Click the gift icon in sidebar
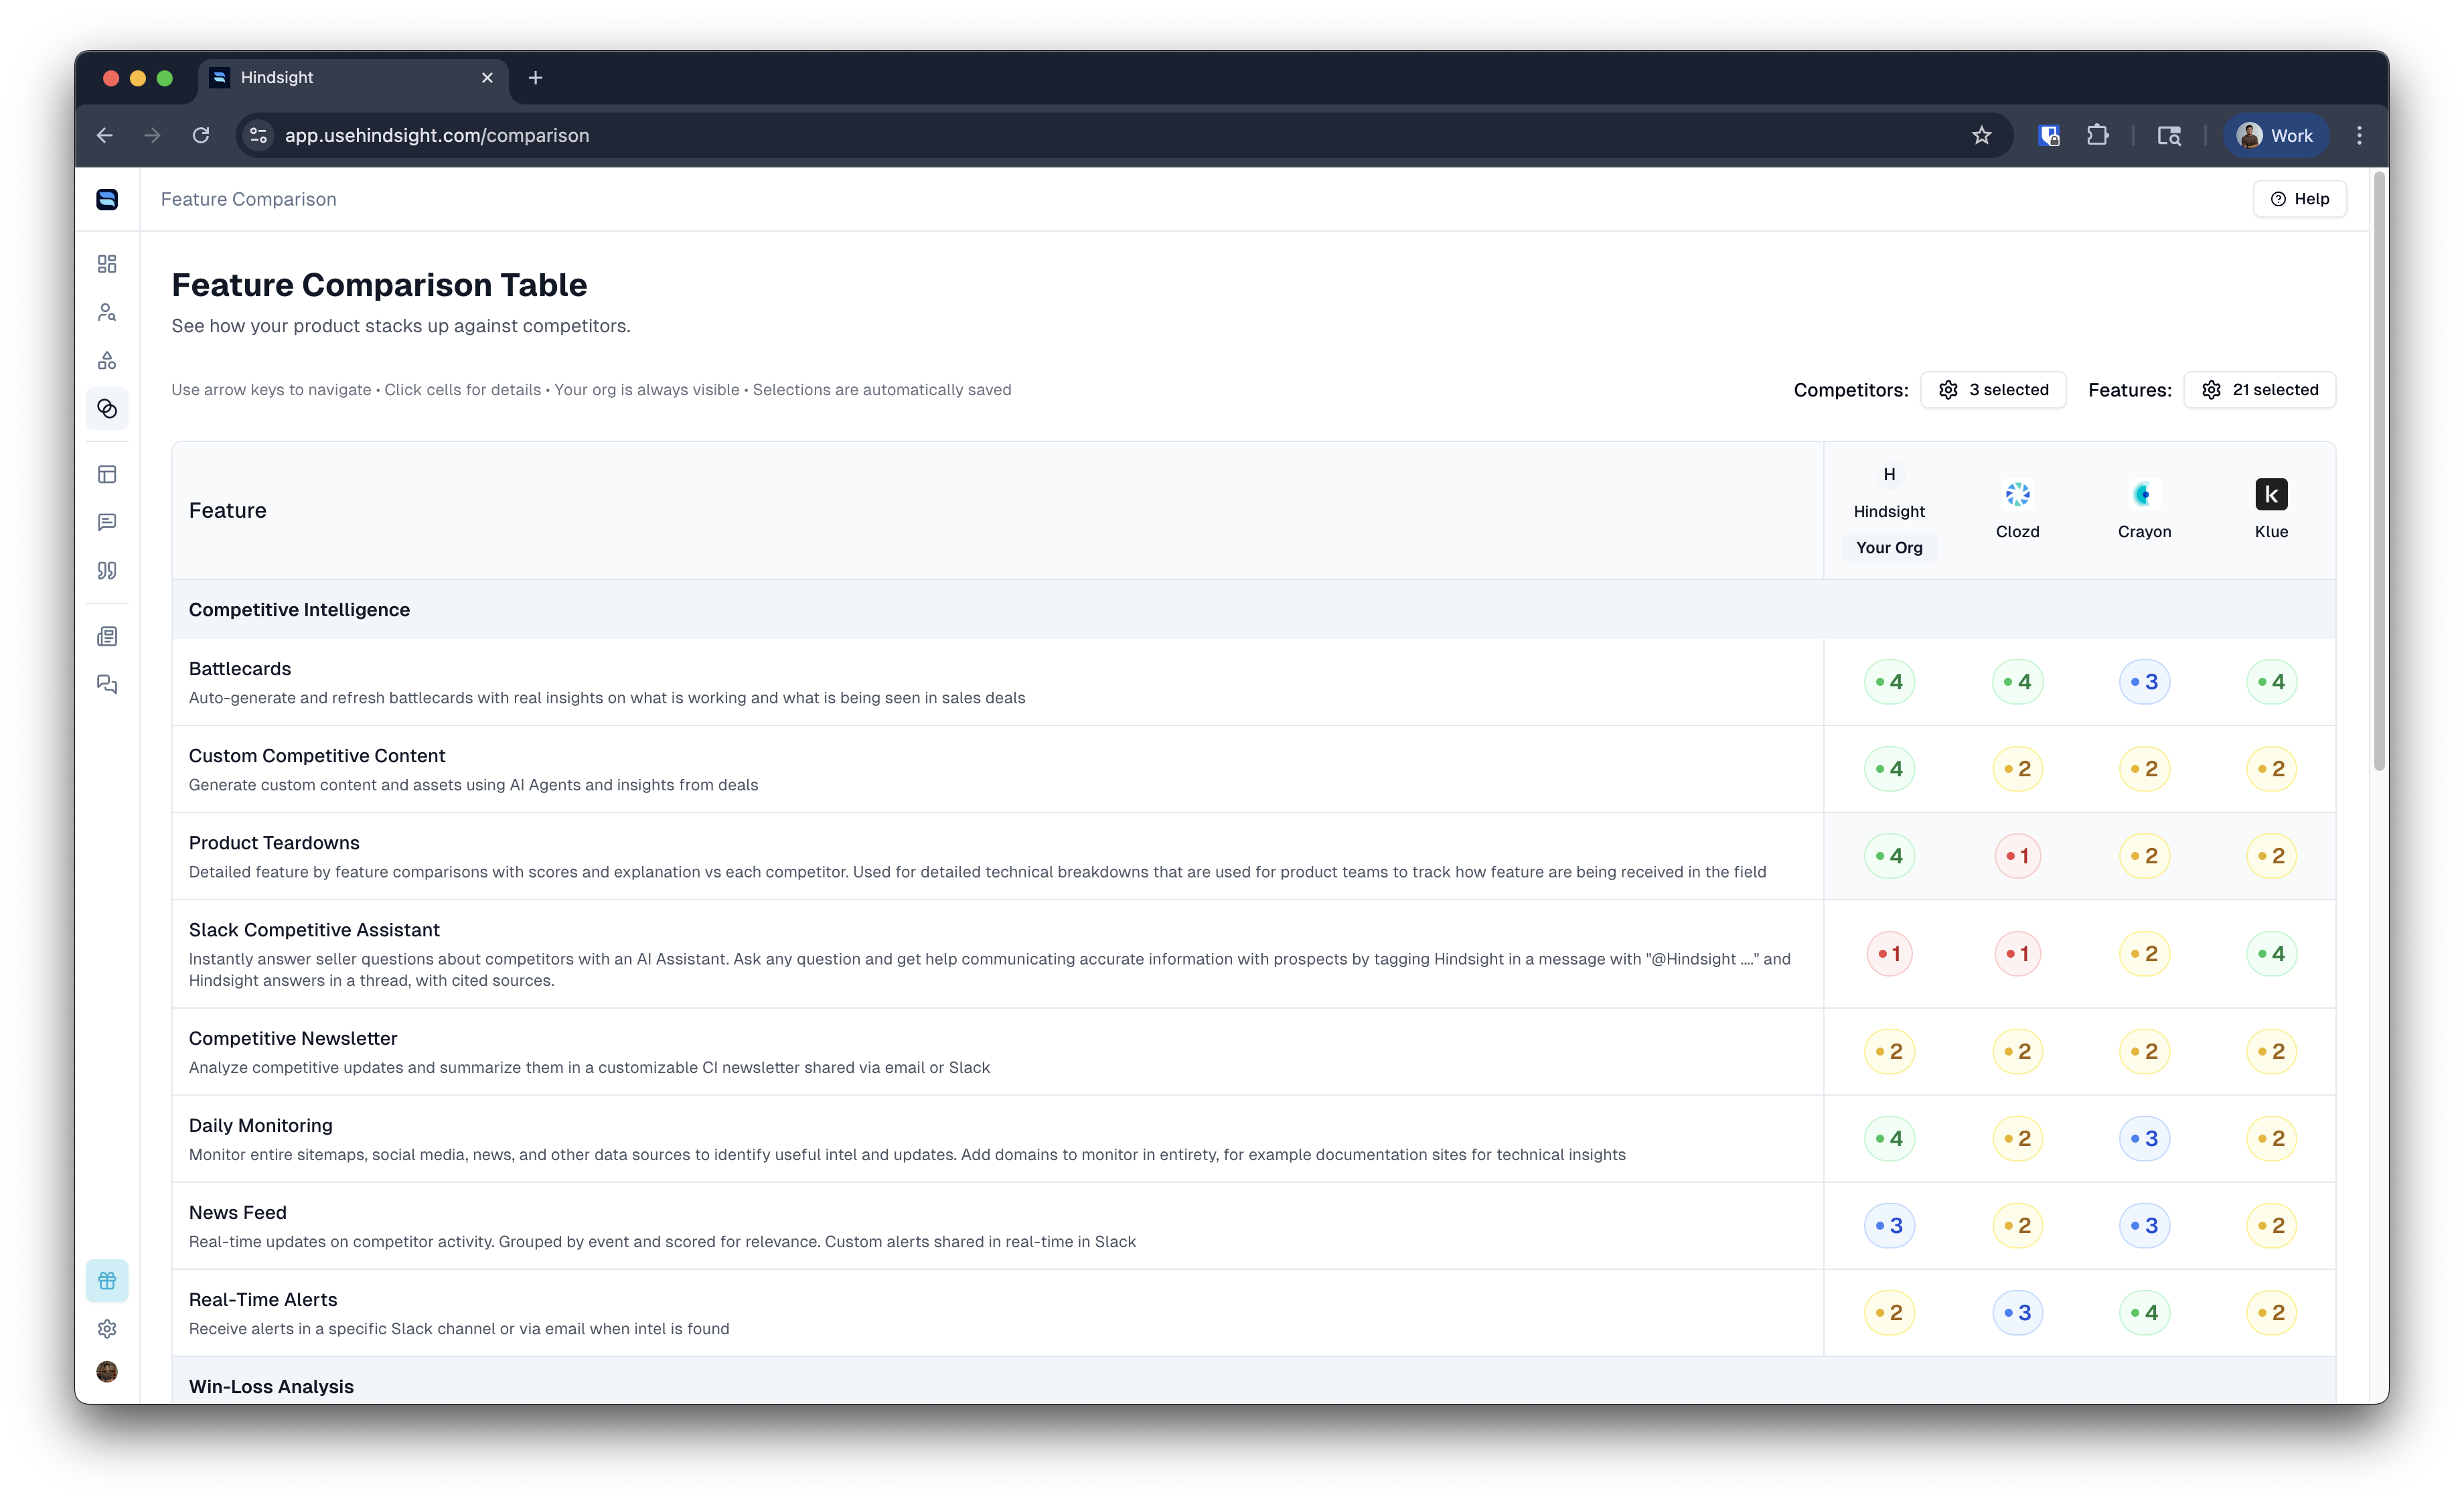Screen dimensions: 2464x1503 click(107, 1280)
